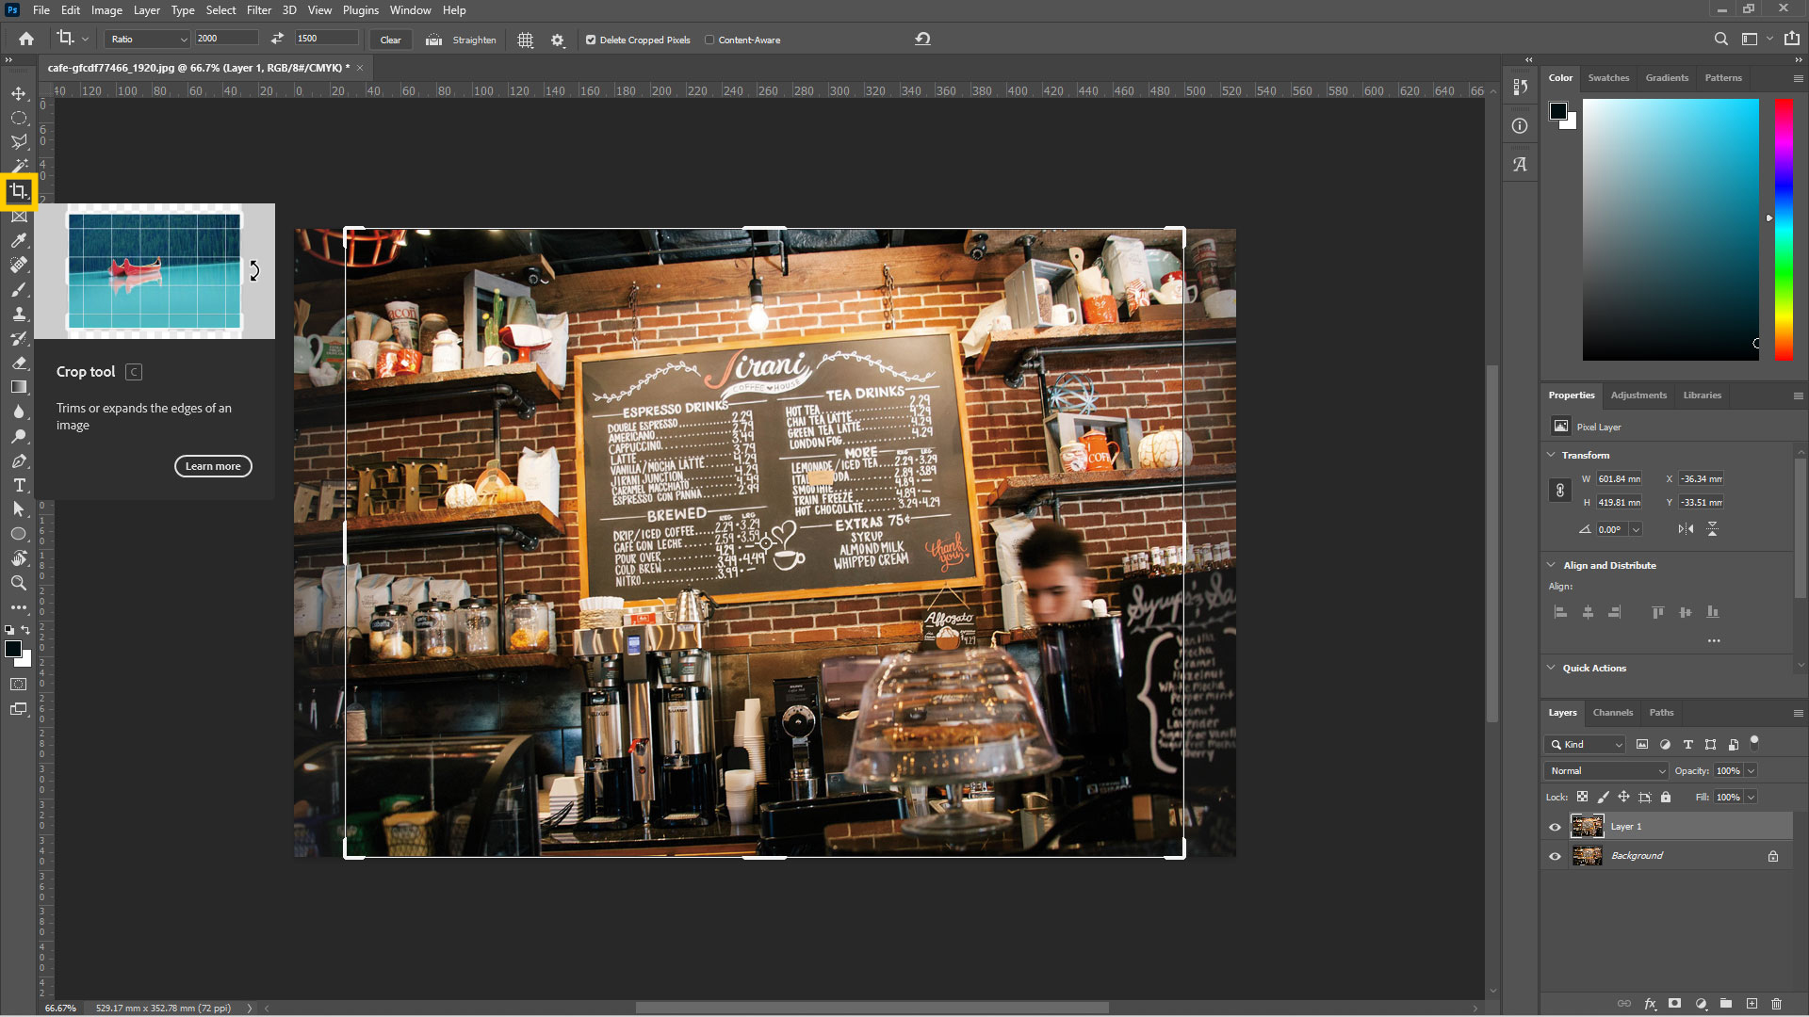Screen dimensions: 1809x1017
Task: Open Fill slider dropdown arrow
Action: pos(1751,797)
